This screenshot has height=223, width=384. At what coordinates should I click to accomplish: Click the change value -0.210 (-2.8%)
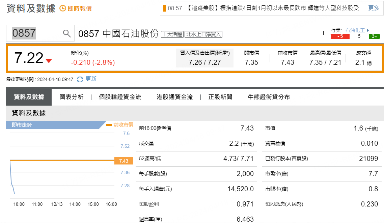[x=93, y=62]
